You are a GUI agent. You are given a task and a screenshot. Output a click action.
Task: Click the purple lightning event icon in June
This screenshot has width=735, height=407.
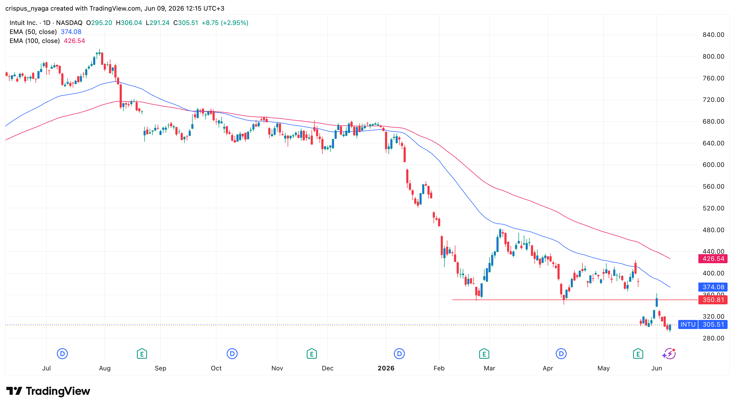(669, 354)
